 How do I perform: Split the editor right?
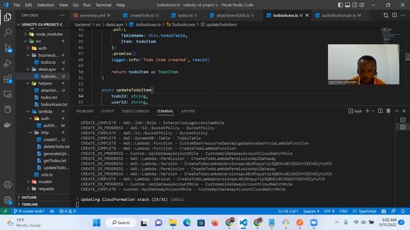pos(395,15)
